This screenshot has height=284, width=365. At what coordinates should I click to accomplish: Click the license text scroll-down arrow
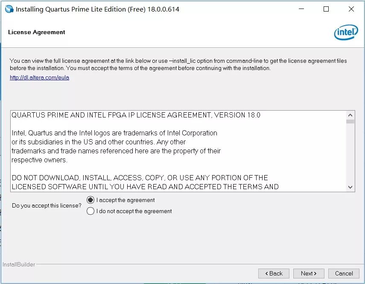point(350,187)
